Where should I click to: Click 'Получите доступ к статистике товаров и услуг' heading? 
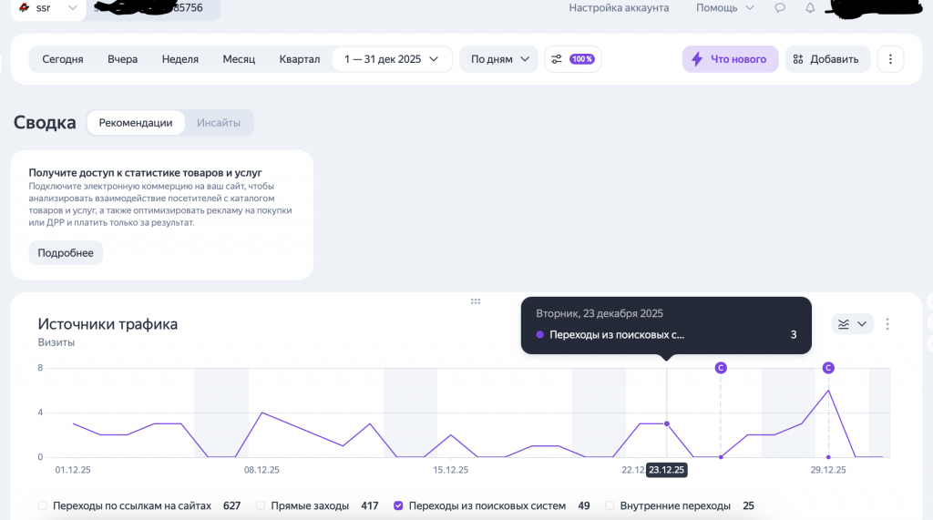145,172
